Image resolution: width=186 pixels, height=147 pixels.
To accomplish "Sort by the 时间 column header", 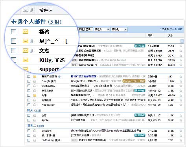I will (x=151, y=35).
